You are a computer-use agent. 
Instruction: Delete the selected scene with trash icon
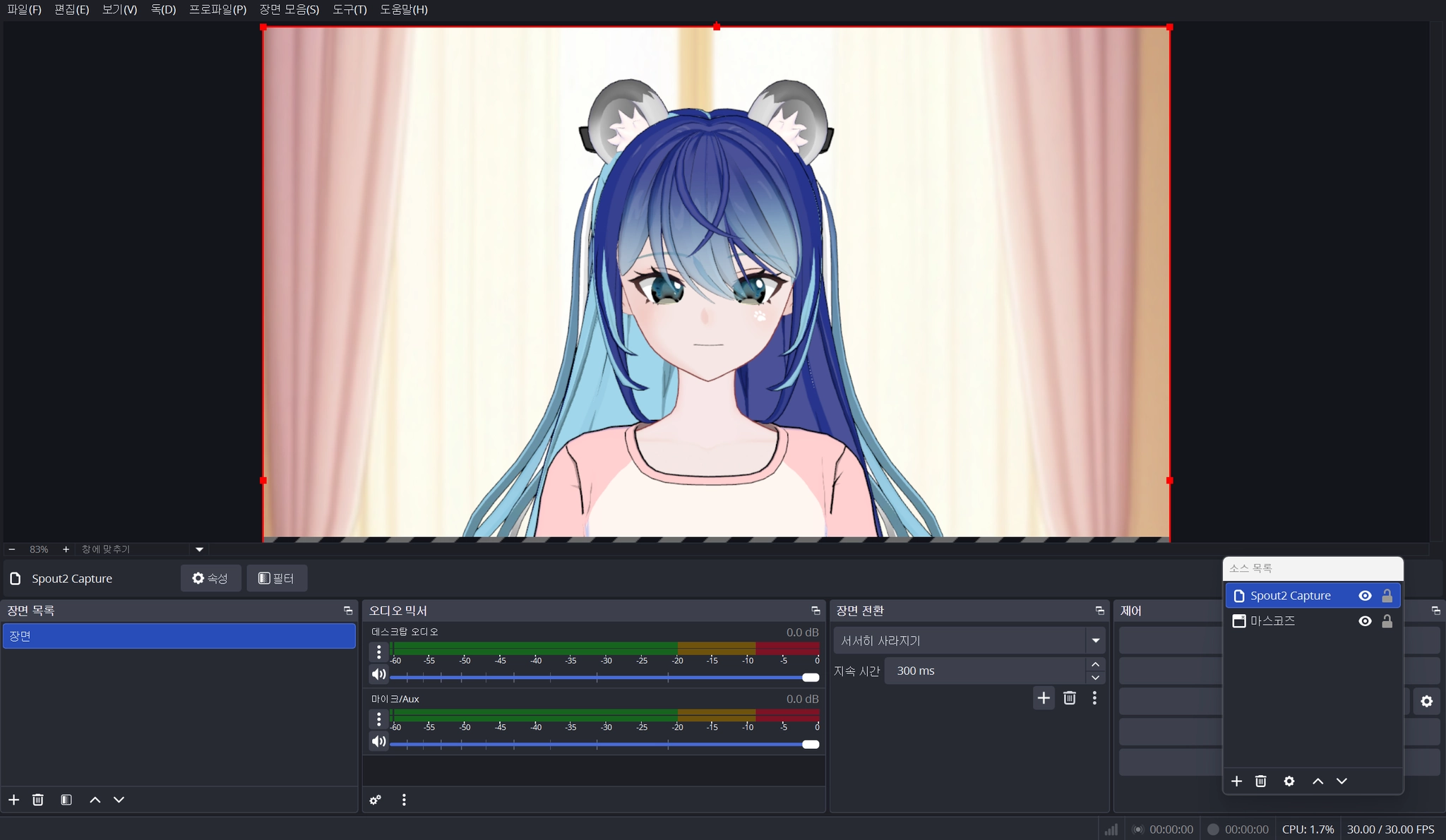38,800
